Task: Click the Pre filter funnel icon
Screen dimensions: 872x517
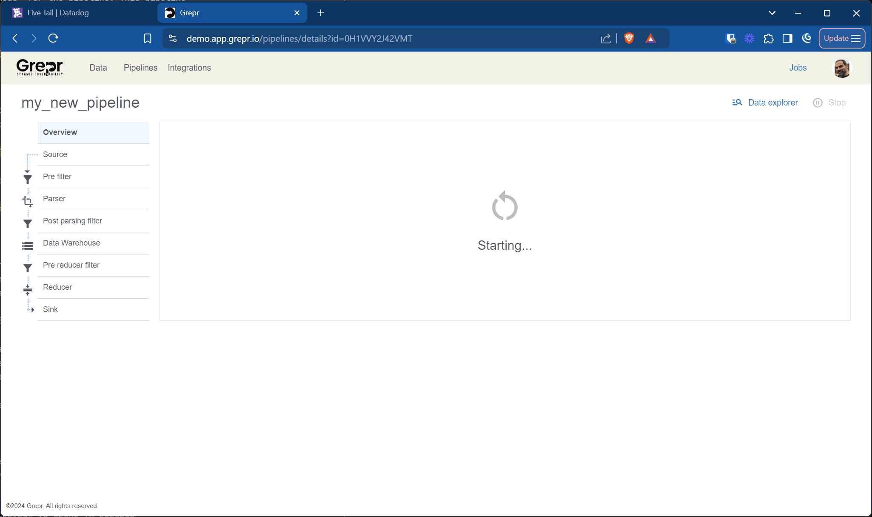Action: pyautogui.click(x=28, y=179)
